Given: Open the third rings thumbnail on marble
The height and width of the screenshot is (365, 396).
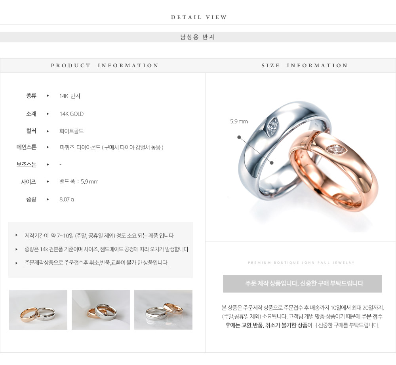Looking at the screenshot, I should pos(163,310).
